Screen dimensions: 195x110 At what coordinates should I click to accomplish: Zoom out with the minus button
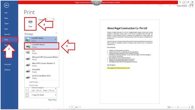coord(173,107)
